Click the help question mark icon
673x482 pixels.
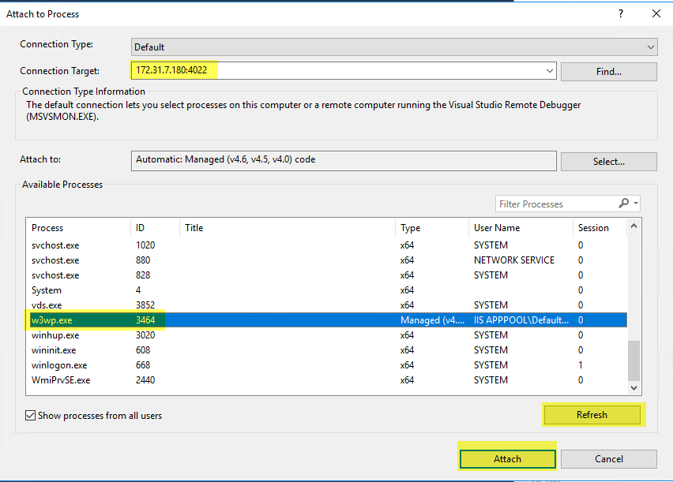[x=621, y=13]
